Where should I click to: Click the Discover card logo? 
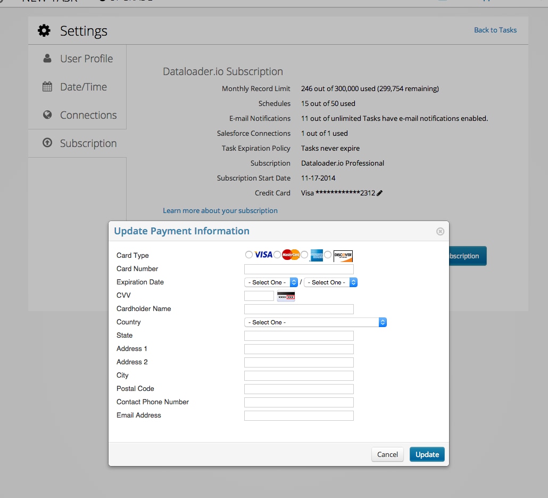343,256
